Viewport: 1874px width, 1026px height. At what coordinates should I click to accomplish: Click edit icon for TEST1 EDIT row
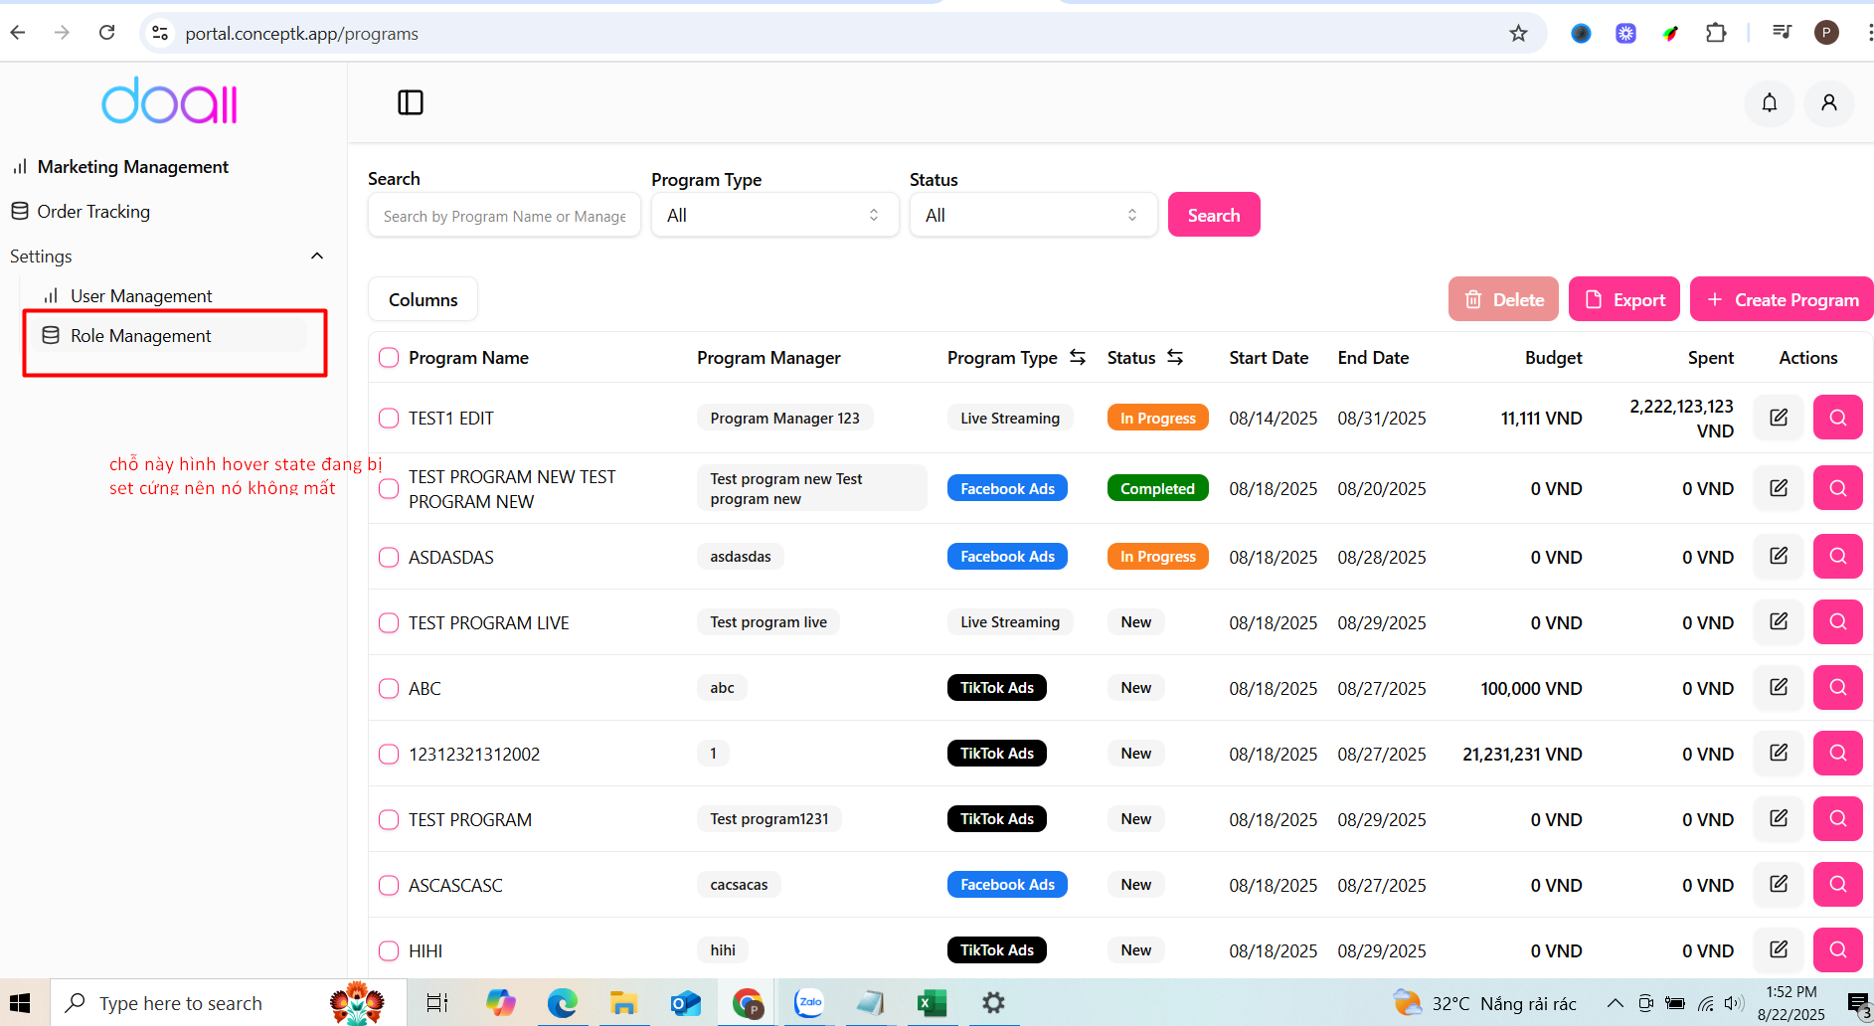[x=1778, y=418]
